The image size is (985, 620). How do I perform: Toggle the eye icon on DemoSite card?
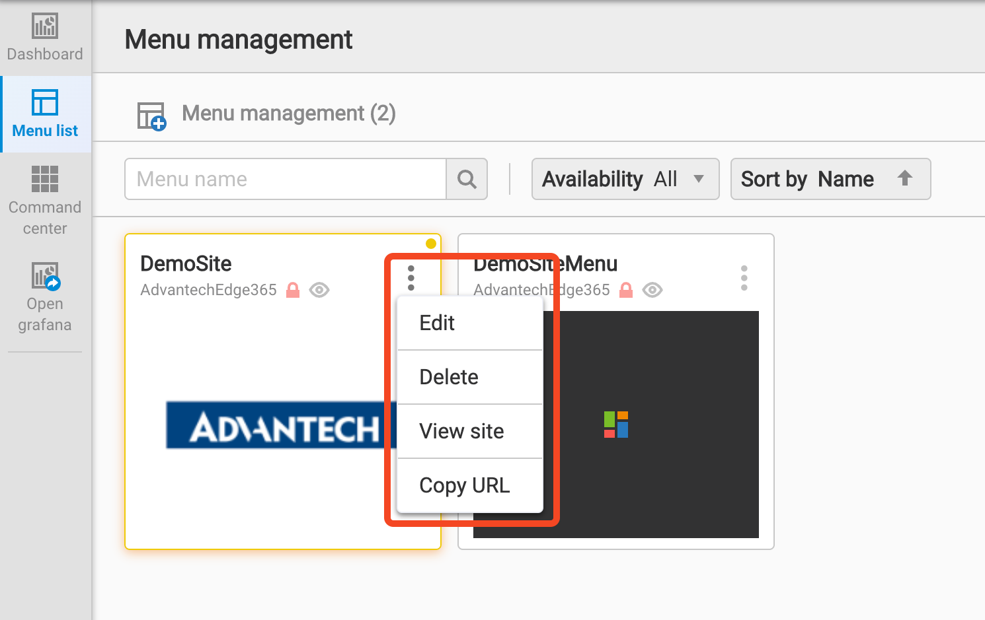coord(319,290)
